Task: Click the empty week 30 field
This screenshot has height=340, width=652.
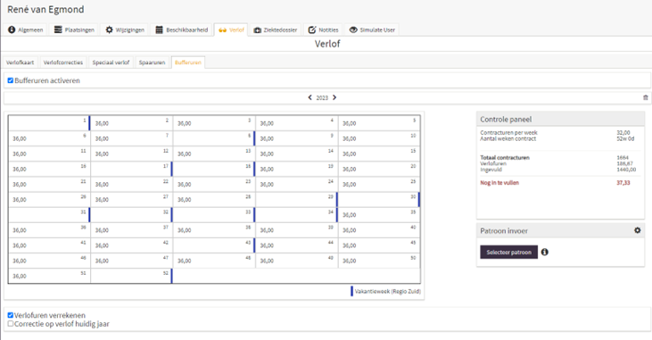Action: pyautogui.click(x=379, y=200)
